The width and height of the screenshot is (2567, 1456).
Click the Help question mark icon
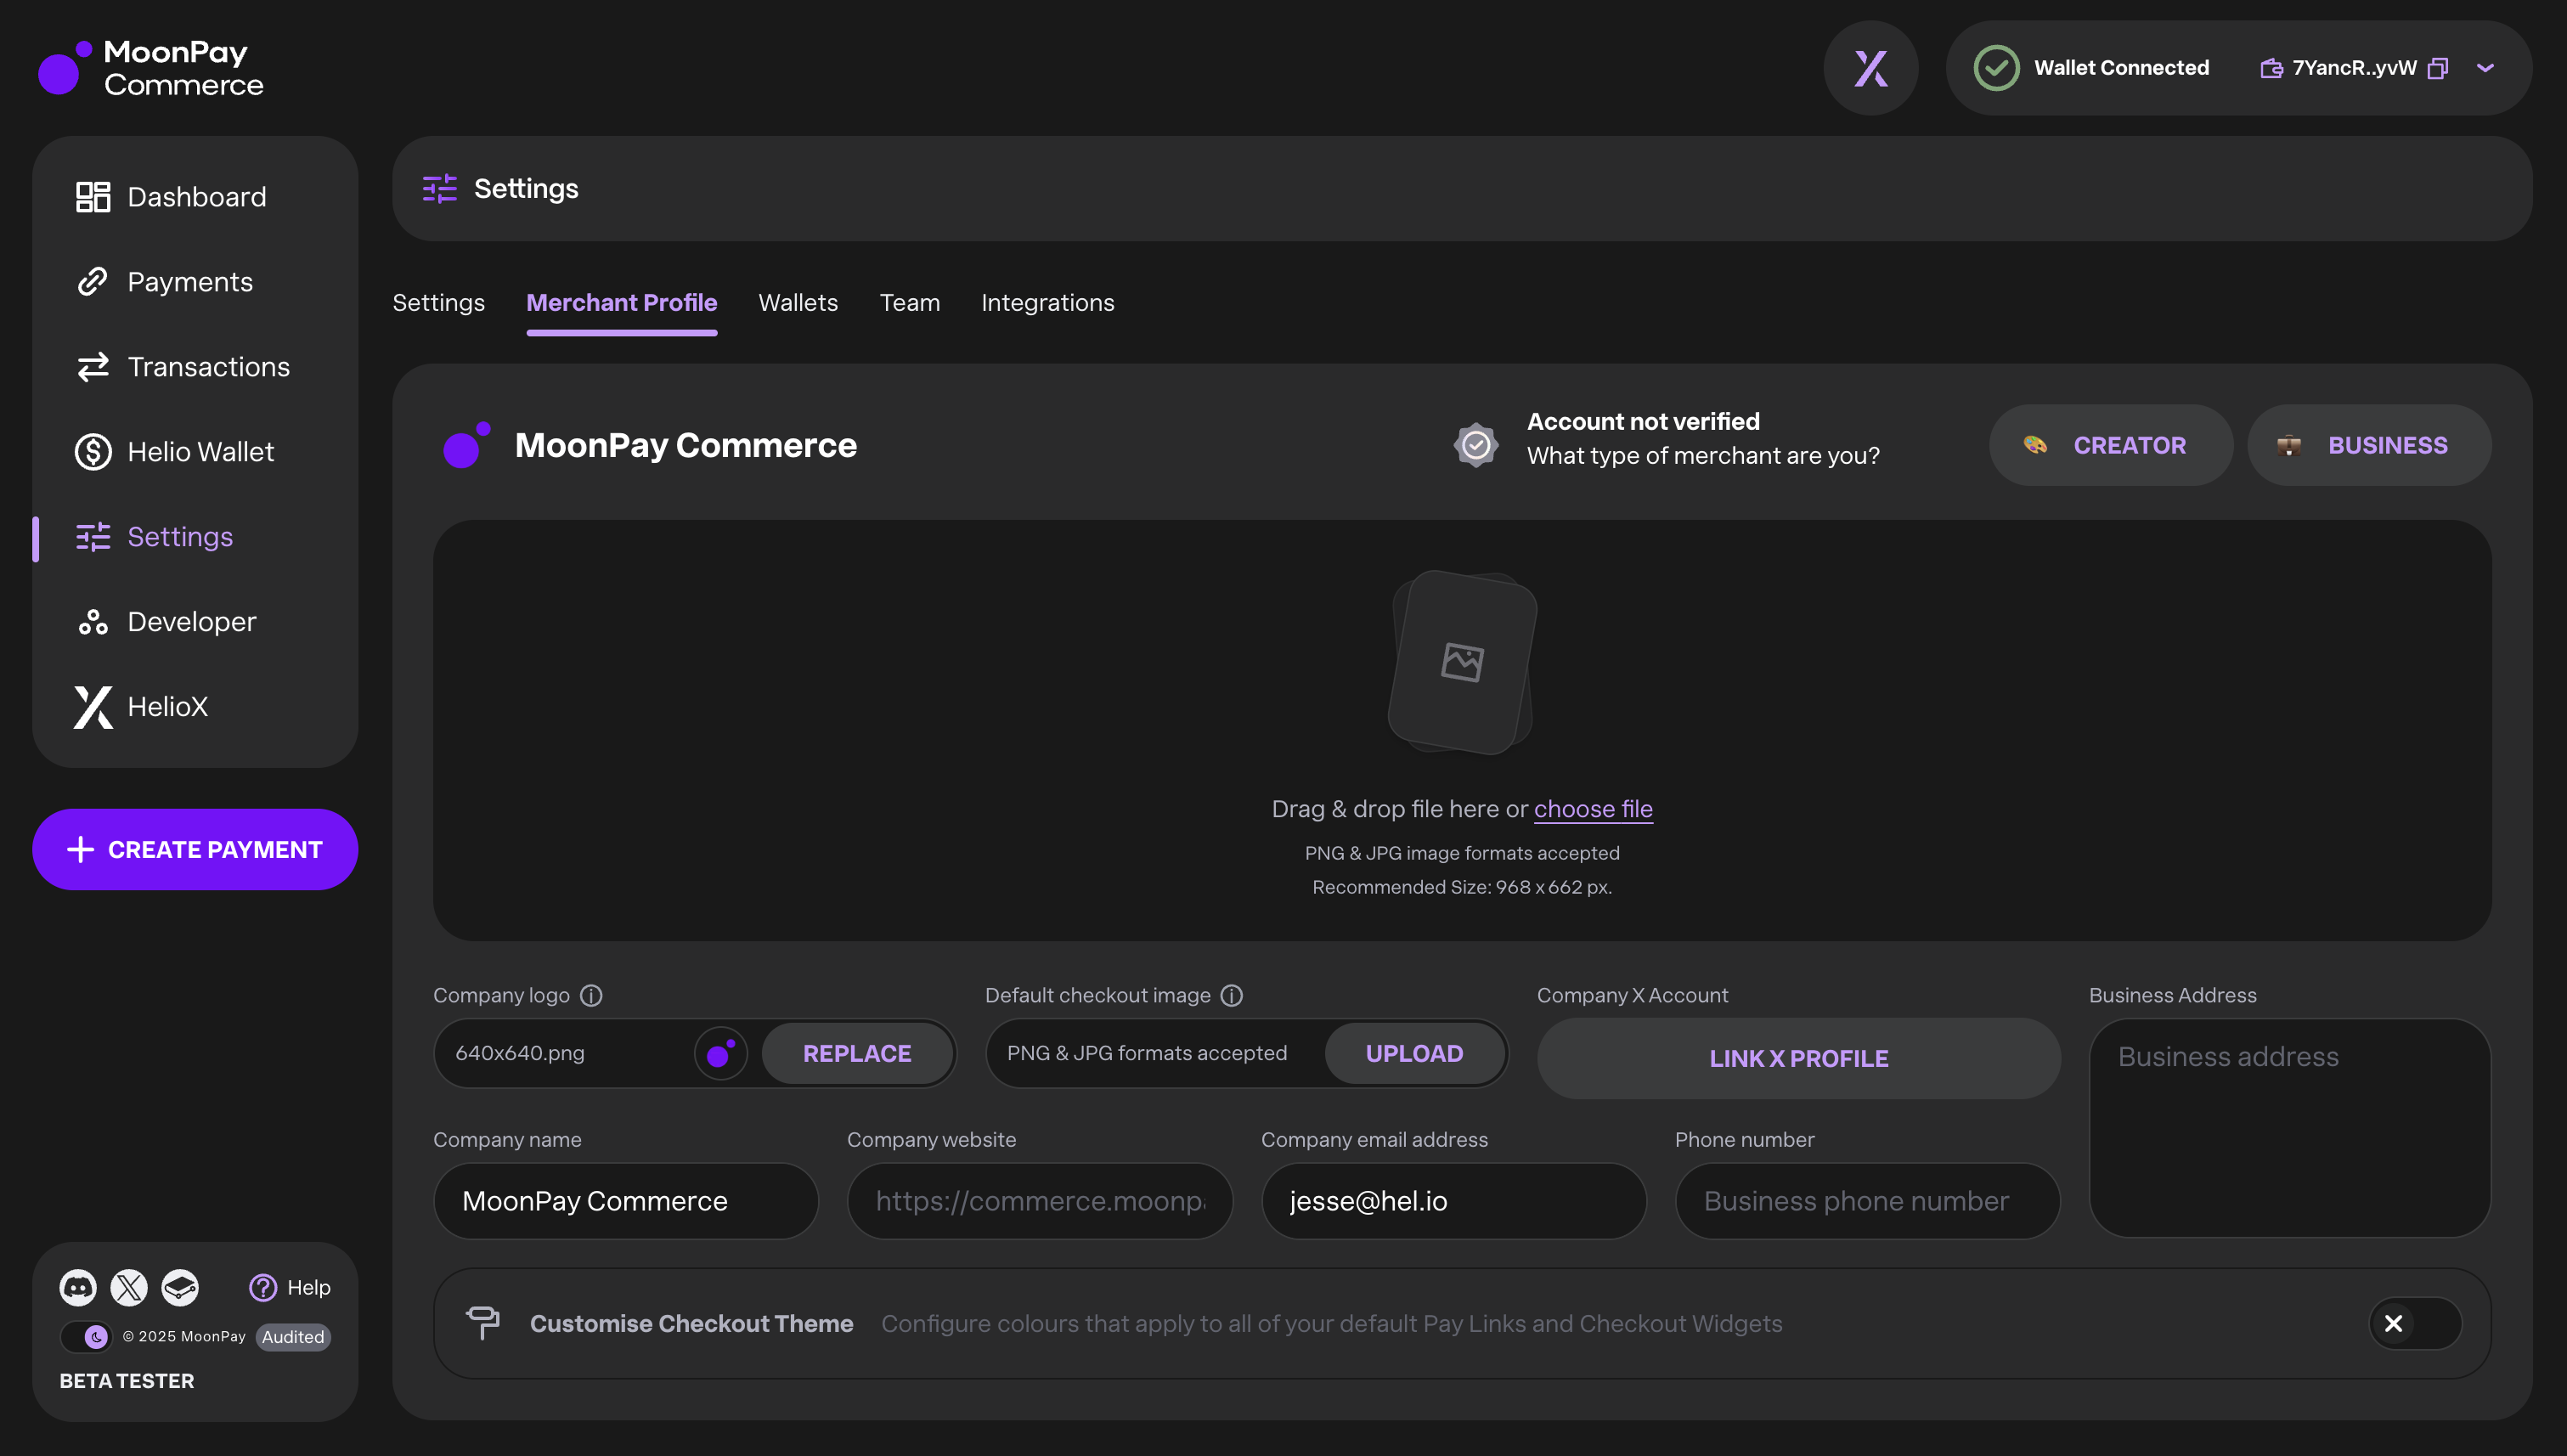click(263, 1287)
